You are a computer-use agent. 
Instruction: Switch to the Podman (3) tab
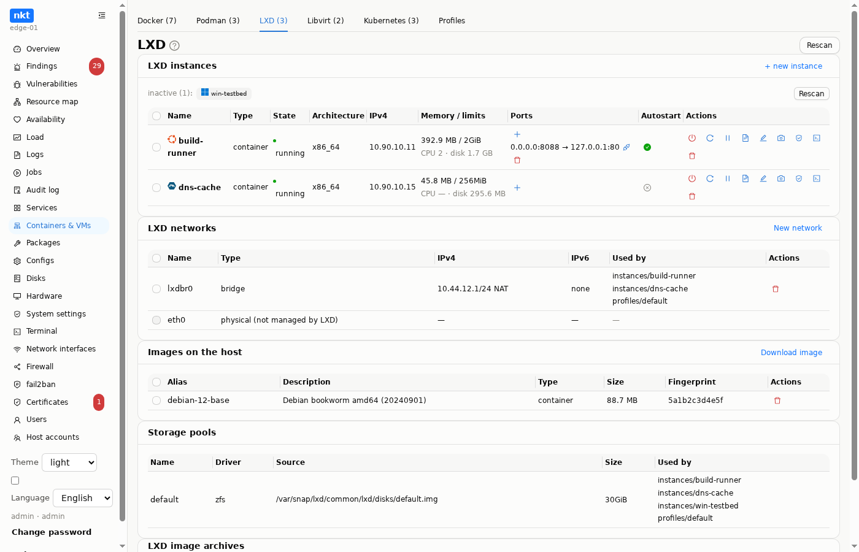218,21
